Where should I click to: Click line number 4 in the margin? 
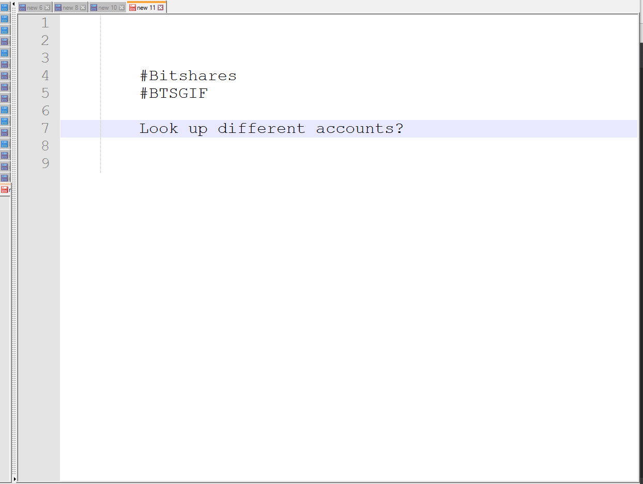coord(45,75)
